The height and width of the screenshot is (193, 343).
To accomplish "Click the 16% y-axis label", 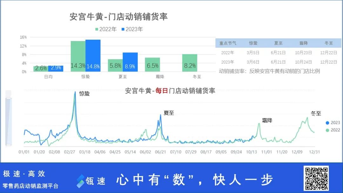I will click(x=23, y=37).
